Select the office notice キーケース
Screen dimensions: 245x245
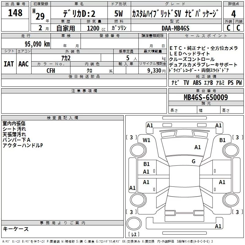16,229
